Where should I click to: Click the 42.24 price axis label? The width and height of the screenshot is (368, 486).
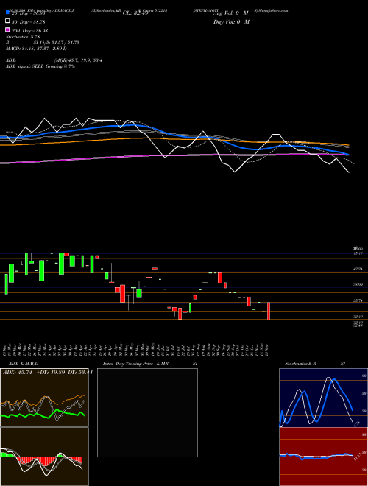(x=358, y=269)
